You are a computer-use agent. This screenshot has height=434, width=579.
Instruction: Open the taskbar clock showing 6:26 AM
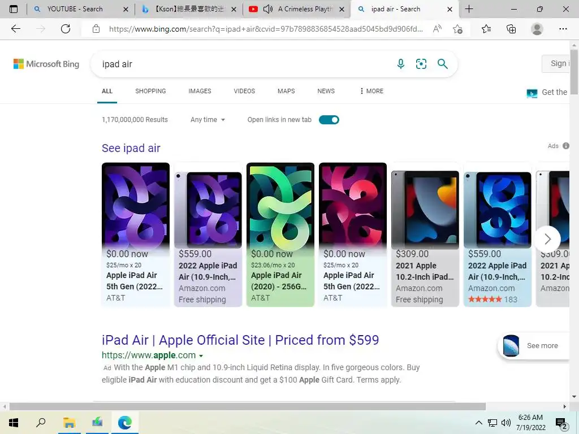pyautogui.click(x=530, y=423)
